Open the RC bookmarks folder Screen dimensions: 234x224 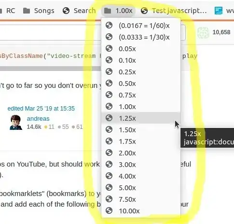coord(8,11)
